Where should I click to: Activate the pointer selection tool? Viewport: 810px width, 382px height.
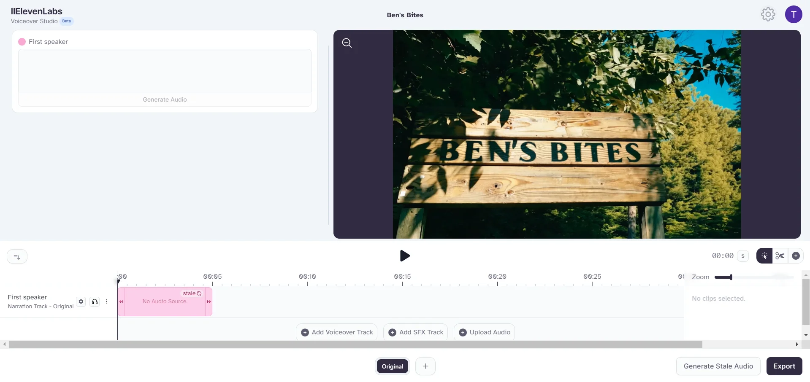[764, 256]
